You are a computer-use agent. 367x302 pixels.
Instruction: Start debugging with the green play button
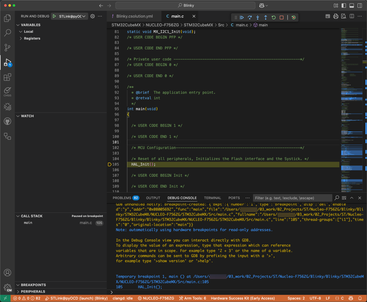click(54, 16)
